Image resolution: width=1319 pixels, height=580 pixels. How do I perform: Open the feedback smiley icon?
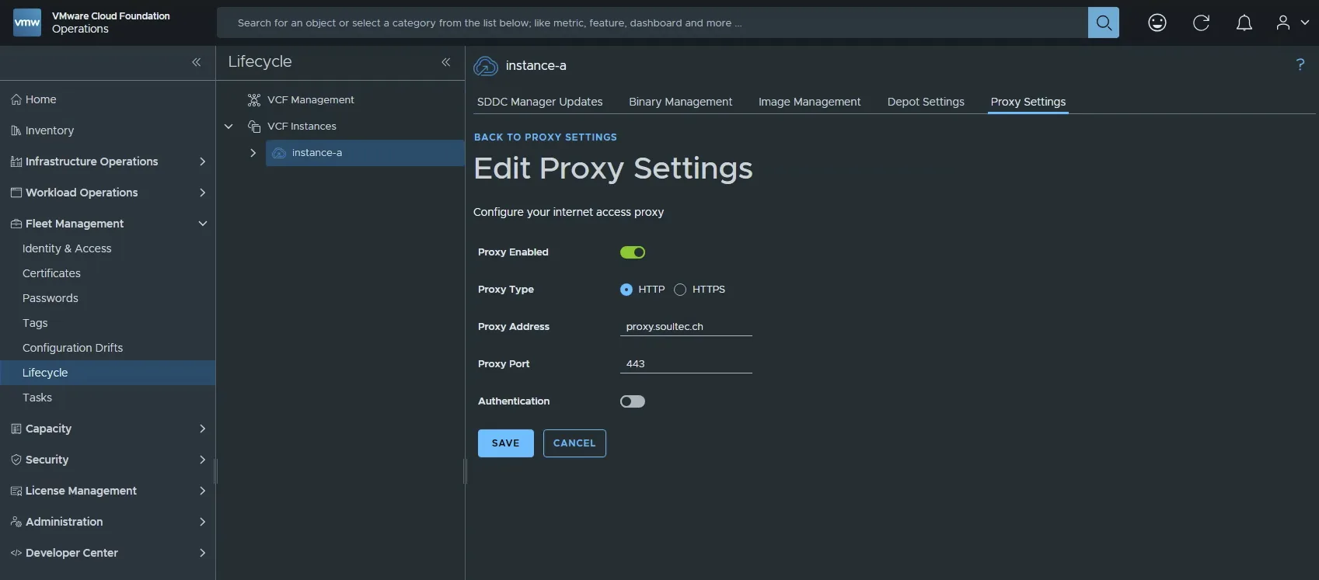pos(1157,23)
